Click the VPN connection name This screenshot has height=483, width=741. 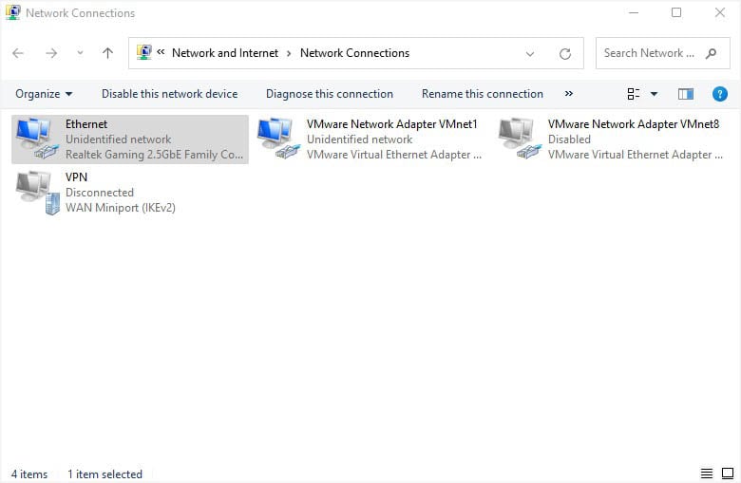click(x=77, y=177)
